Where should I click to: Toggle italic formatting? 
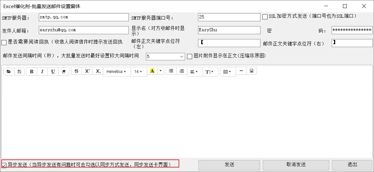(42, 72)
